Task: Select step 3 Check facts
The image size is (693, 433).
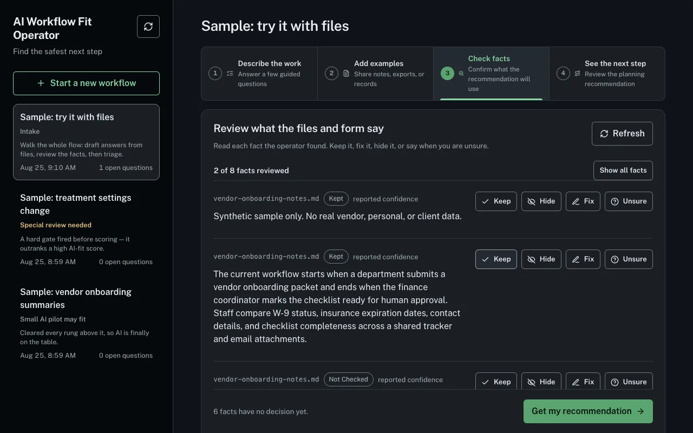Action: click(491, 74)
